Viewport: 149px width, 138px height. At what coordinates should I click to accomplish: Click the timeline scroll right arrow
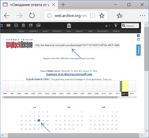pos(135,97)
